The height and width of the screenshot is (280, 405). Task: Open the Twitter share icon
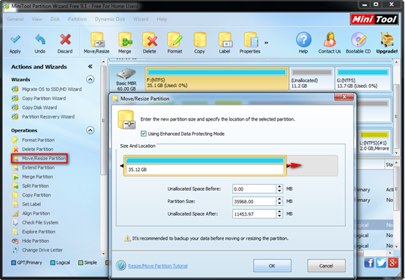[x=381, y=263]
